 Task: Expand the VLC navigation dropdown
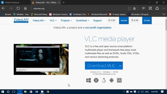(x=53, y=20)
